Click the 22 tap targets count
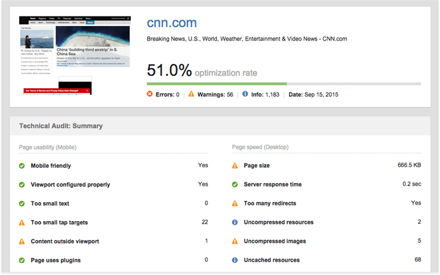 (205, 222)
